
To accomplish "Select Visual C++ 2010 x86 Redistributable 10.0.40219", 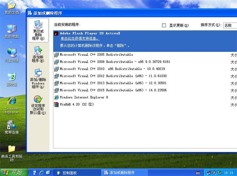I will click(145, 69).
